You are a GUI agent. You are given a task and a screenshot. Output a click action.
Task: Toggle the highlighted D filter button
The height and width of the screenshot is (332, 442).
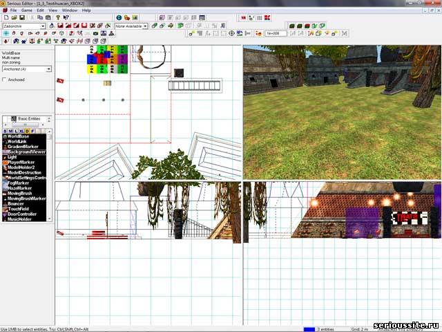[x=27, y=131]
